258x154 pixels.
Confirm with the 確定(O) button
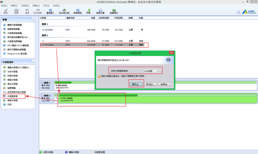pyautogui.click(x=136, y=84)
